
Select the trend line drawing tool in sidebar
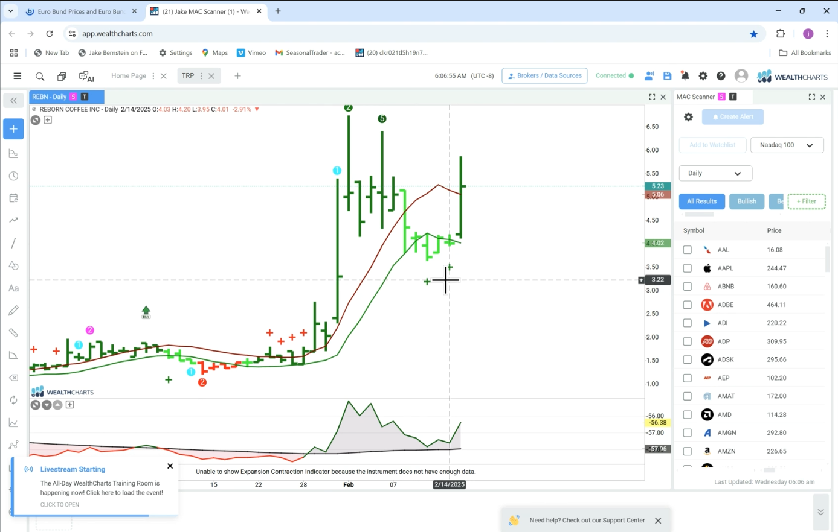pos(13,243)
